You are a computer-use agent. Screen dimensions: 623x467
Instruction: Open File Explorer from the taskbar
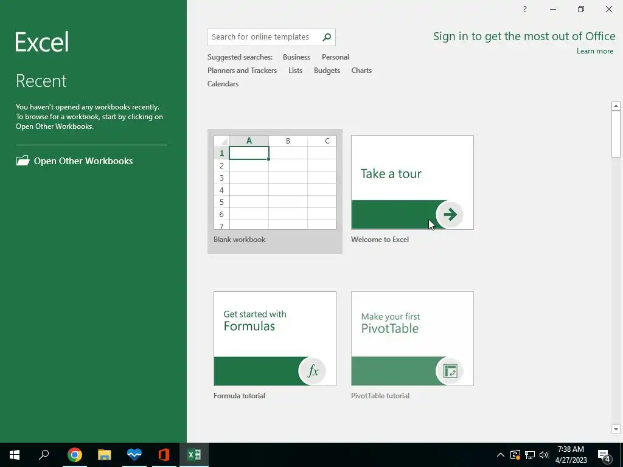(x=105, y=455)
